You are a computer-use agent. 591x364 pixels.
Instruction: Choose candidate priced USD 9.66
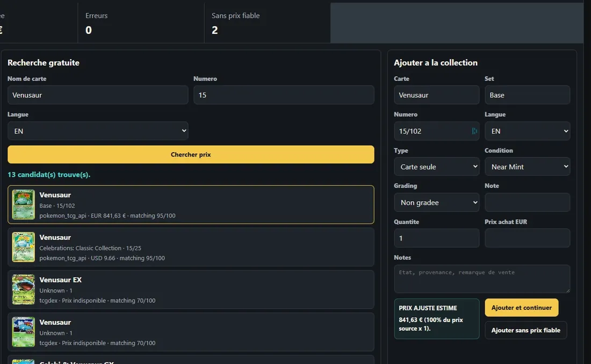pos(191,247)
